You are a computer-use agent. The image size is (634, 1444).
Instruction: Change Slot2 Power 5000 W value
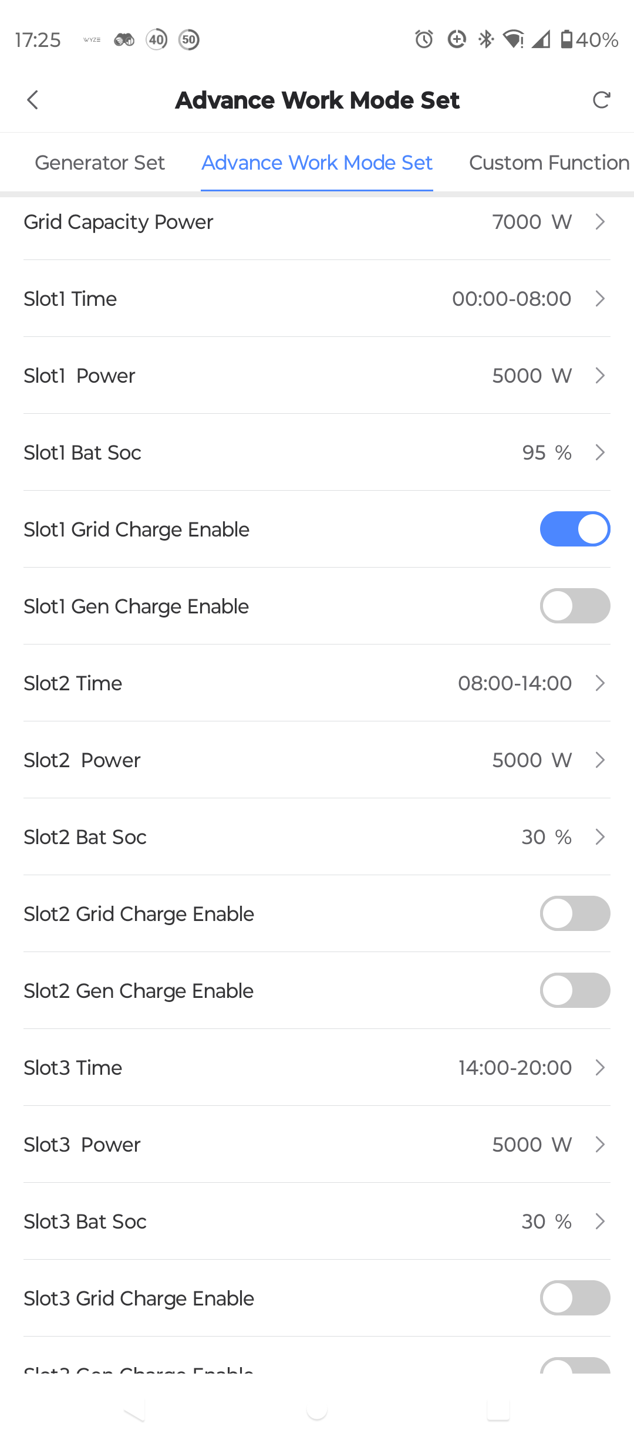[x=531, y=760]
